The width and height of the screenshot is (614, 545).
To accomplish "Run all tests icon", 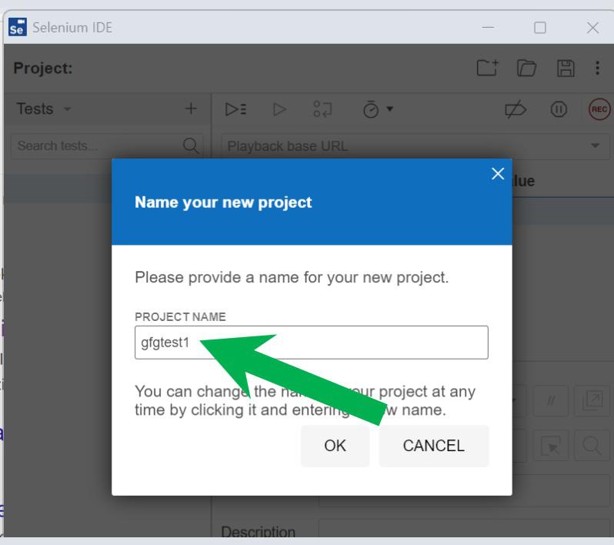I will tap(235, 109).
